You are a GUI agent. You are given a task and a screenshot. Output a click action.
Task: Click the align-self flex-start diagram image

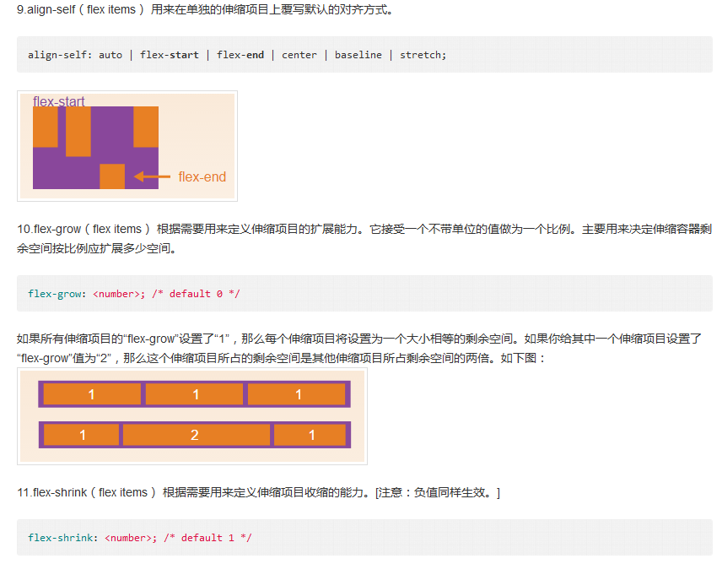tap(127, 146)
